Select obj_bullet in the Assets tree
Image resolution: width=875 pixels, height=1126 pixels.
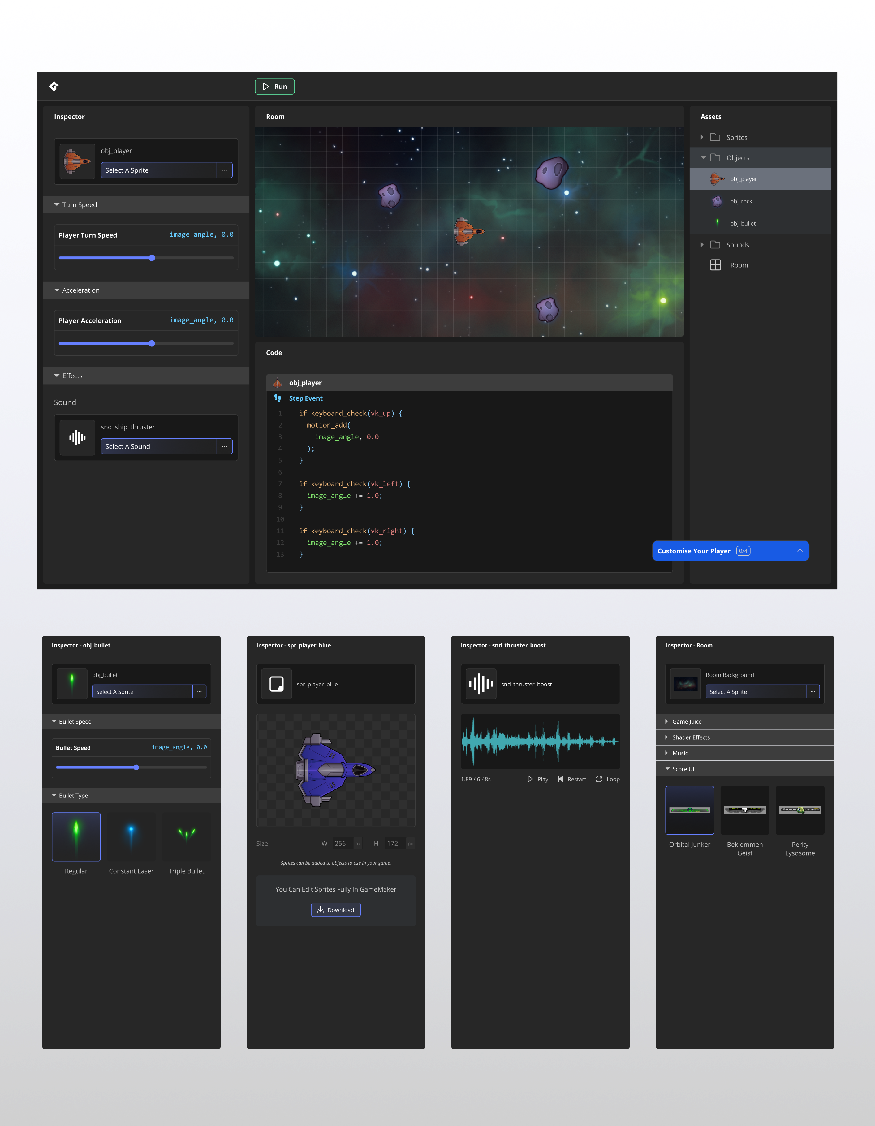(743, 223)
